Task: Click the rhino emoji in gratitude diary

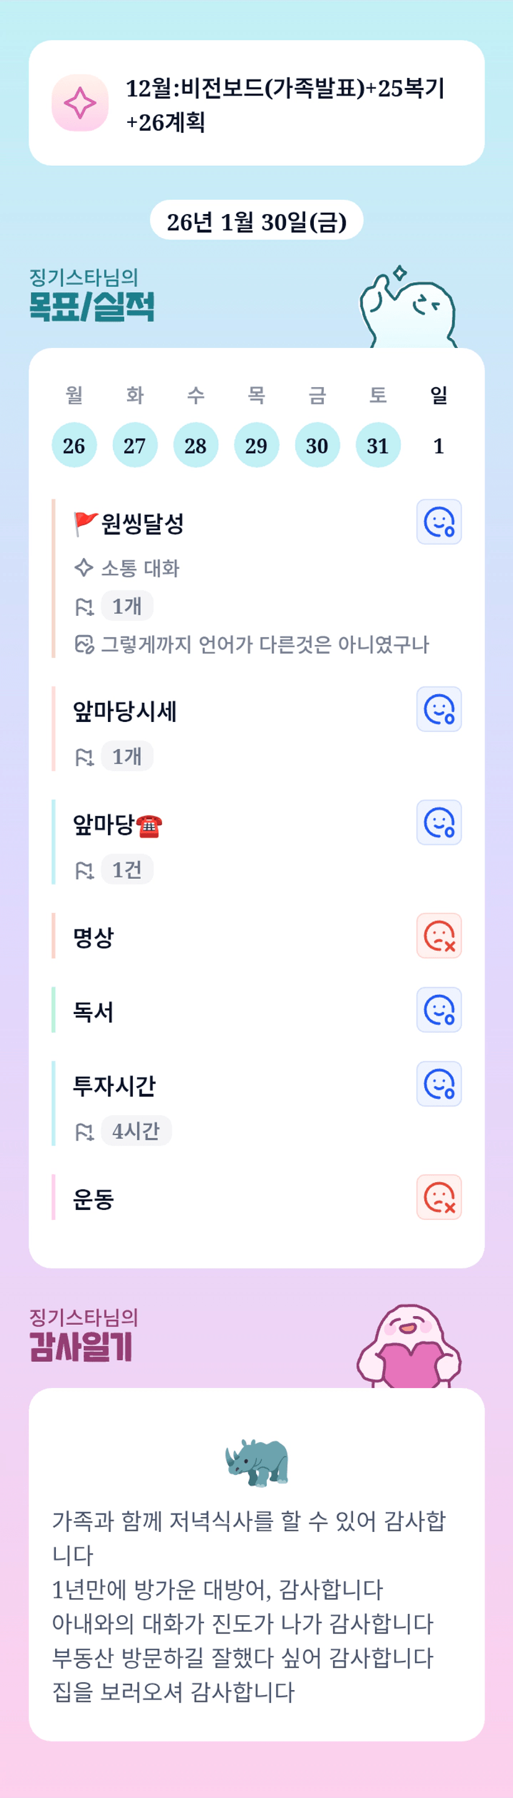Action: (x=257, y=1461)
